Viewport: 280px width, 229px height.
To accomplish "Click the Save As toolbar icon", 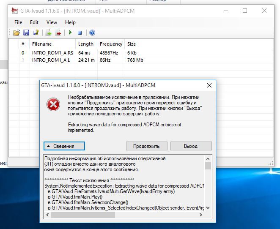I will pos(36,33).
